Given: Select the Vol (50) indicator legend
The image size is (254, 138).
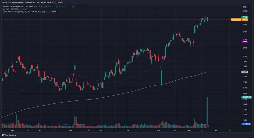Looking at the screenshot, I should pos(6,9).
